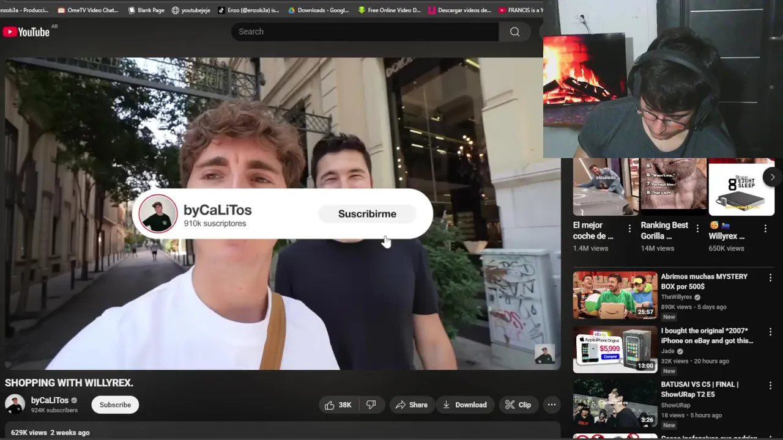Open the OmeTV Video Chat bookmark
This screenshot has height=440, width=783.
tap(87, 10)
